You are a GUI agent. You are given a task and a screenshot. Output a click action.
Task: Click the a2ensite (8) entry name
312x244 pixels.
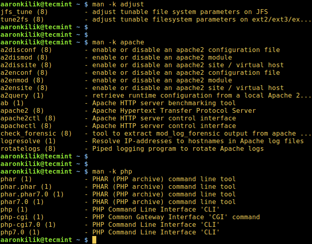point(24,88)
